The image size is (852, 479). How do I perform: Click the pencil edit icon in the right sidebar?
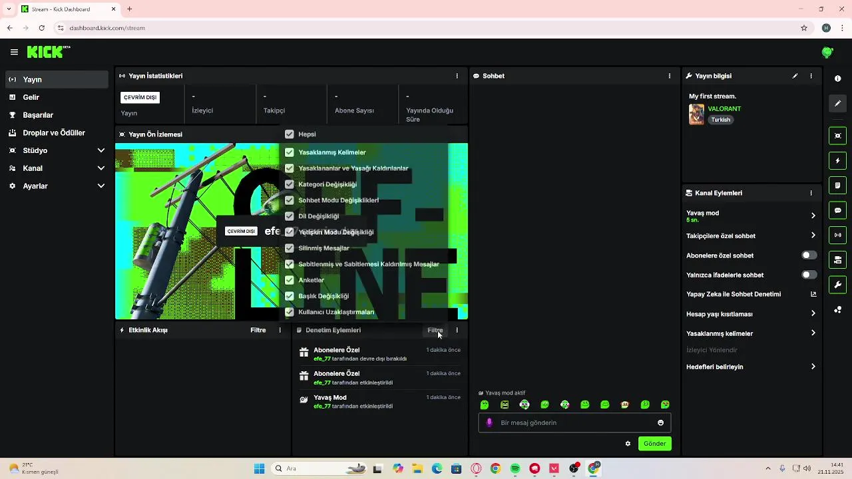coord(837,103)
